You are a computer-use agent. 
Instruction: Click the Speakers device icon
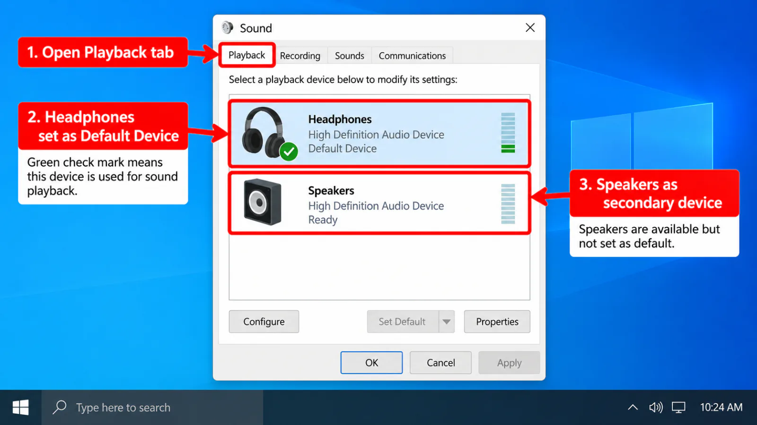tap(263, 202)
